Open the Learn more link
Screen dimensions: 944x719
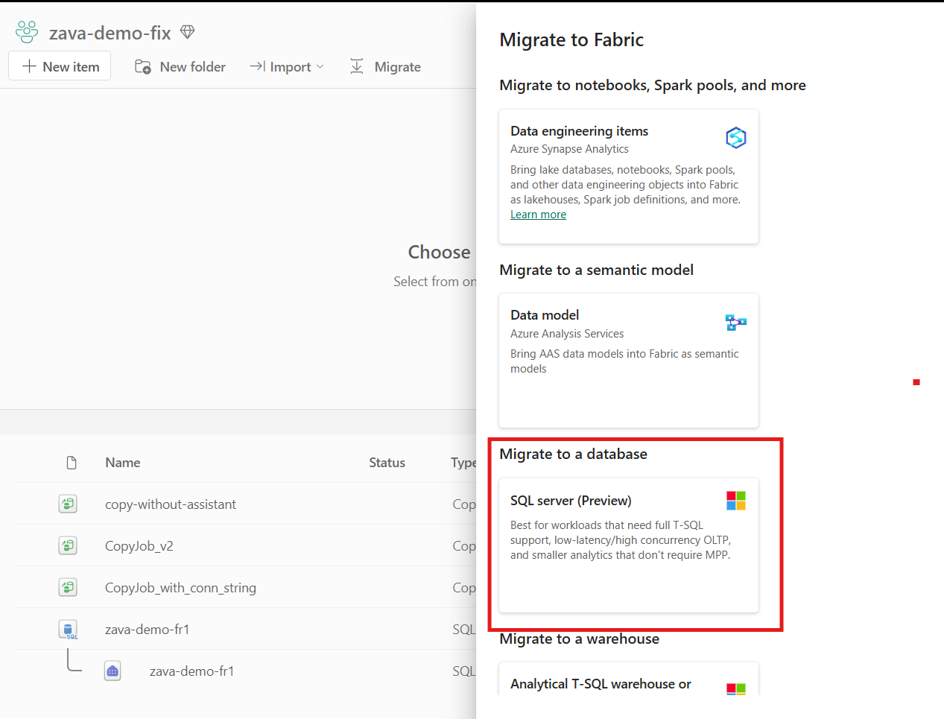coord(538,214)
